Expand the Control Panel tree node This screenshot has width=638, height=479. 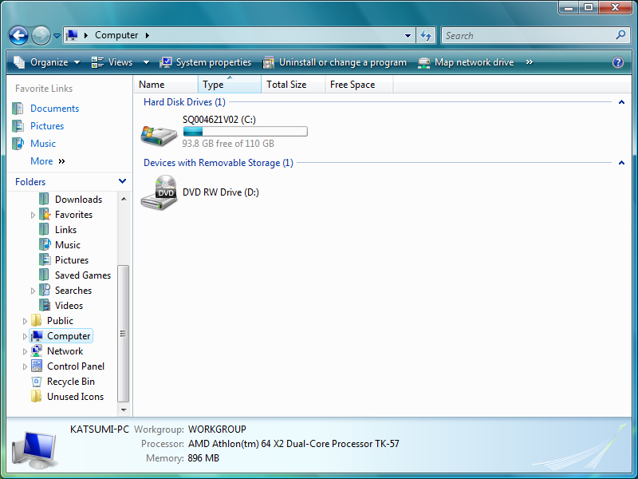pos(25,366)
